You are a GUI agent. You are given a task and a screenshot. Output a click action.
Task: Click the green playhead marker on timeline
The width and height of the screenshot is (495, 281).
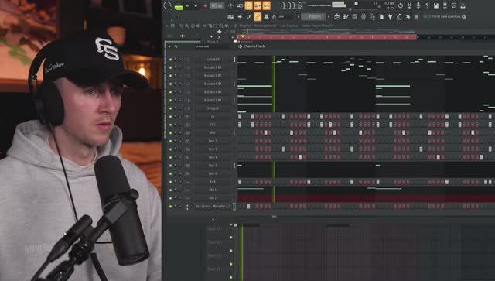click(242, 36)
